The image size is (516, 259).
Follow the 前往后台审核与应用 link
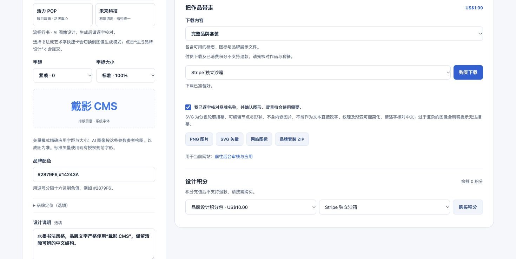pyautogui.click(x=234, y=157)
